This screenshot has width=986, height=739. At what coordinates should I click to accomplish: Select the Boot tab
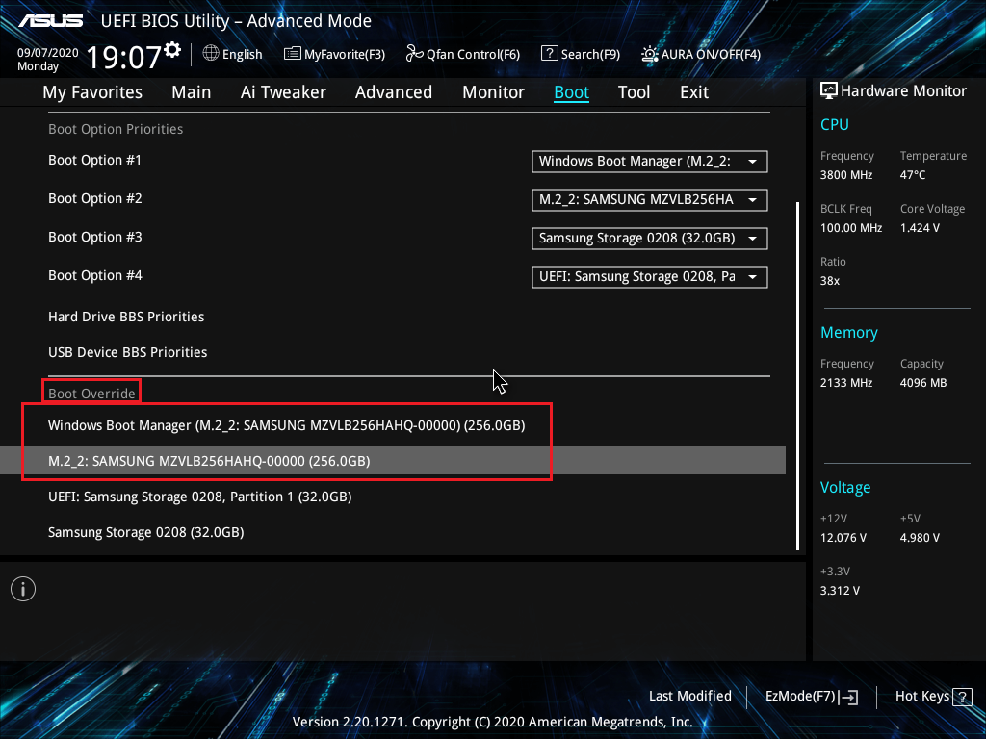[x=572, y=92]
